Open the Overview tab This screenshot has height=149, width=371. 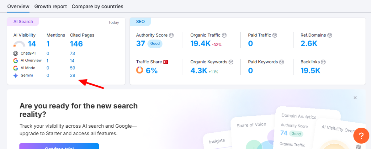(18, 7)
